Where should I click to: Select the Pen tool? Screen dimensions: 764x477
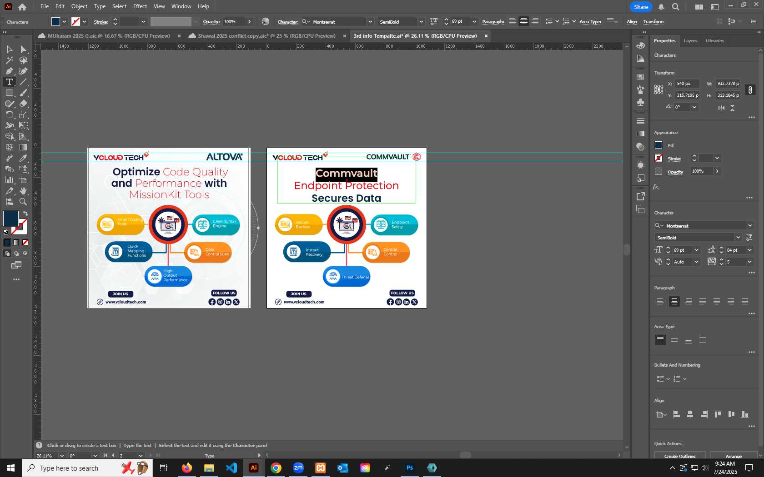tap(9, 71)
